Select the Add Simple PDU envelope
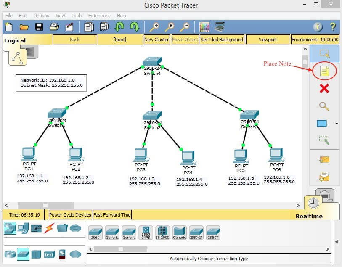 tap(324, 159)
